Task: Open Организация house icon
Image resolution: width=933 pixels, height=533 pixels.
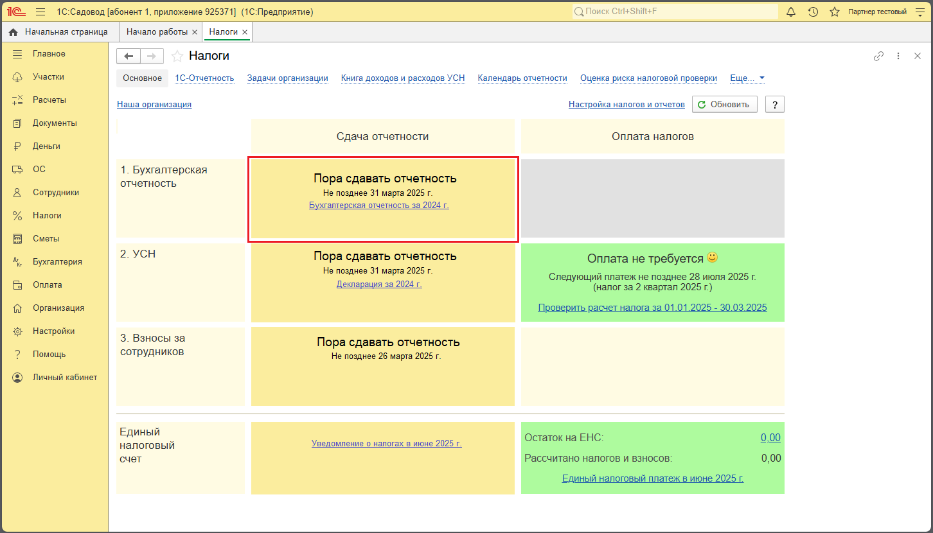Action: click(x=17, y=308)
